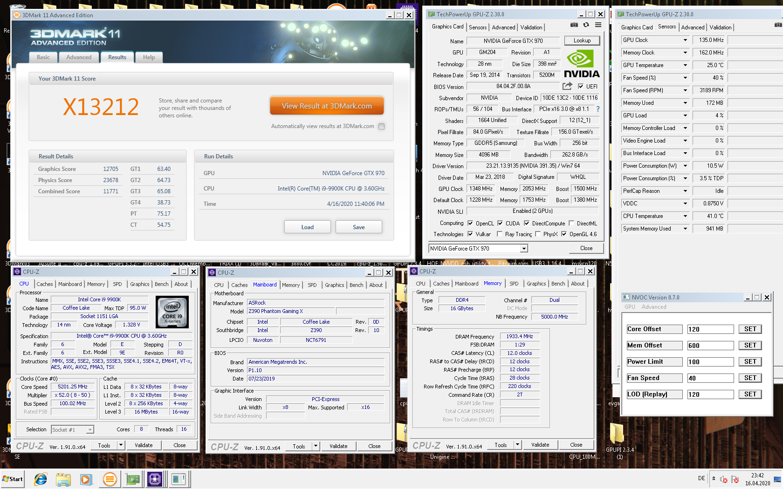The width and height of the screenshot is (783, 489).
Task: Toggle the CUDA checkbox
Action: [x=500, y=223]
